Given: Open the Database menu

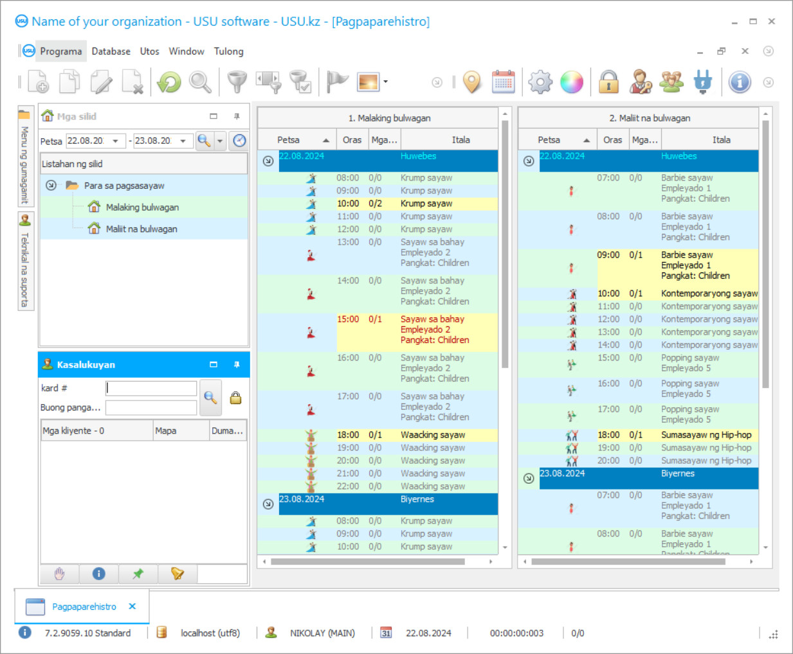Looking at the screenshot, I should coord(111,51).
